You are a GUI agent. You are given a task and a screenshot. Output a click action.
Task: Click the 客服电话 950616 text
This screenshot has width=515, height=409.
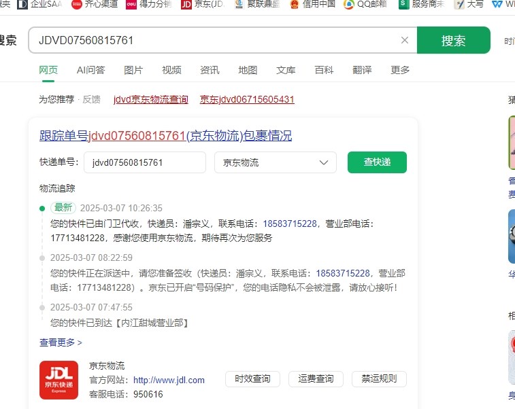click(x=126, y=394)
